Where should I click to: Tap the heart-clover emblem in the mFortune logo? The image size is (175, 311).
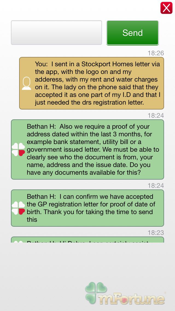click(x=96, y=292)
